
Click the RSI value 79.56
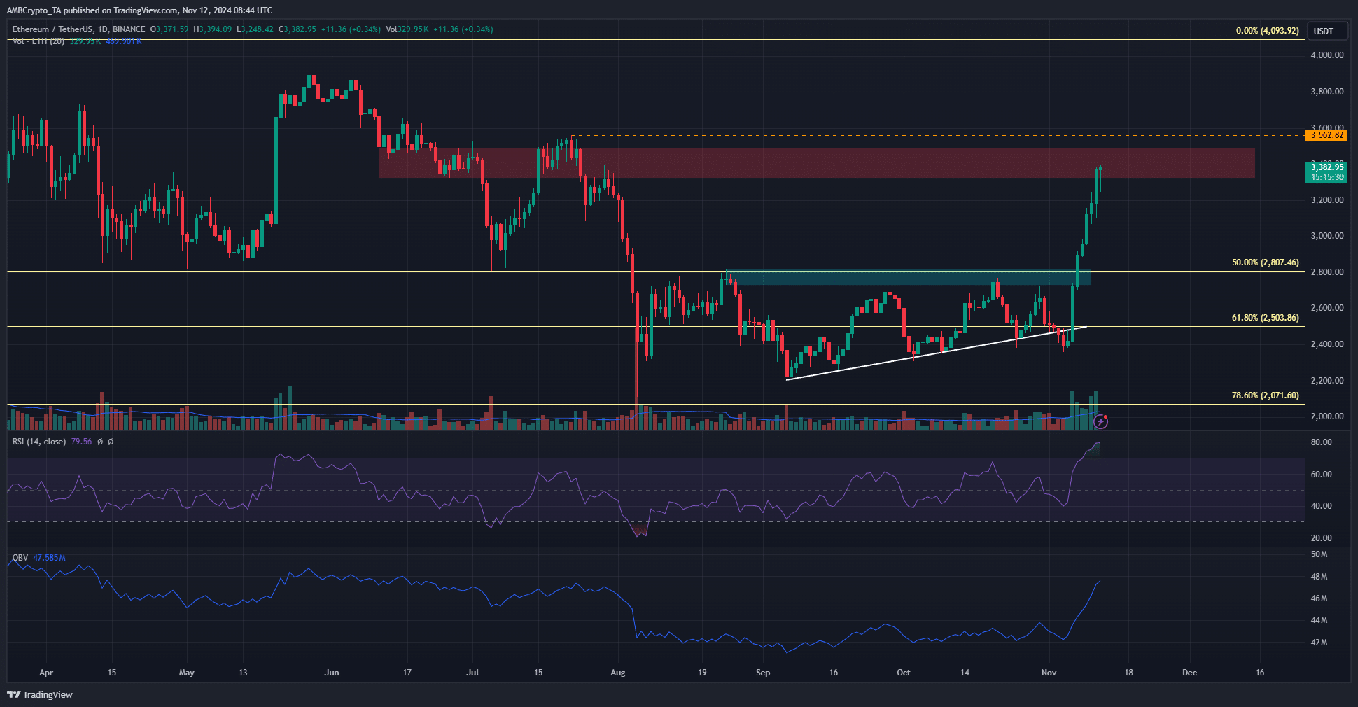(x=81, y=442)
